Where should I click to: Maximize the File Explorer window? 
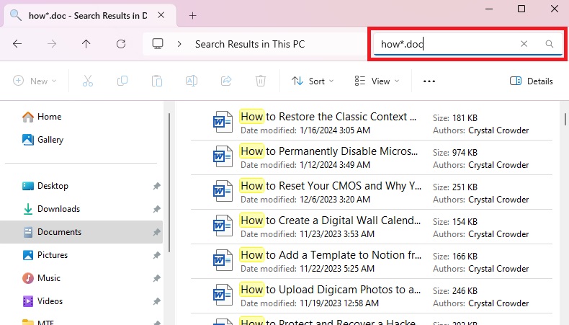(521, 9)
